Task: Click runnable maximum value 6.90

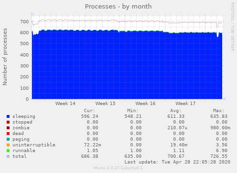Action: [222, 151]
